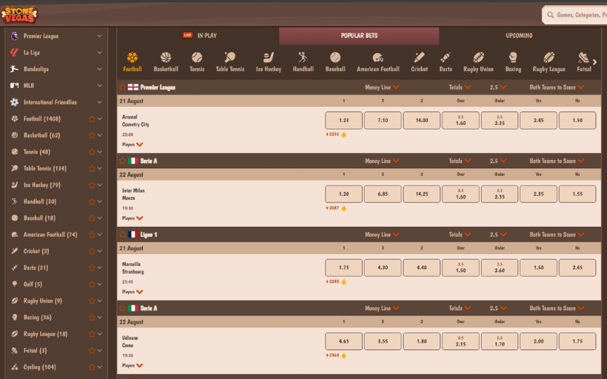The height and width of the screenshot is (379, 607).
Task: Expand Players under Arsenal vs Coventry City
Action: coord(132,145)
